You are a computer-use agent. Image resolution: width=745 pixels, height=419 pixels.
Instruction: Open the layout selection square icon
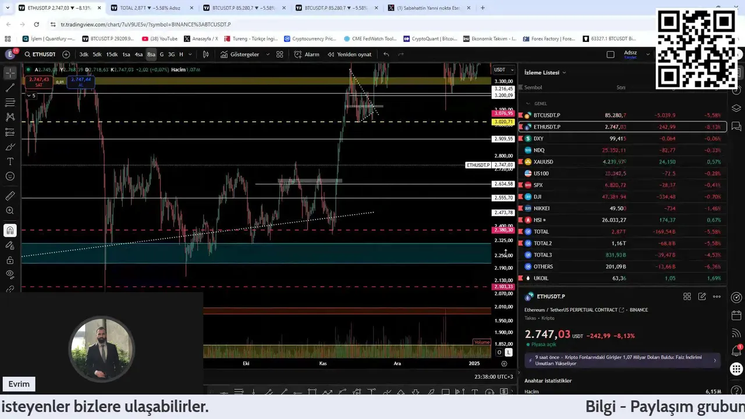click(x=610, y=54)
